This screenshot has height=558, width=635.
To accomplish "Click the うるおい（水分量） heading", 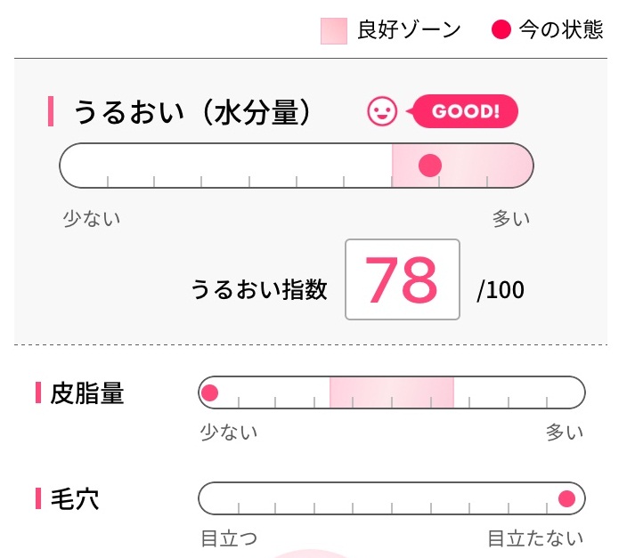I will [x=192, y=111].
